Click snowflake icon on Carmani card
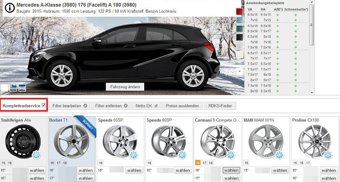Viewport: 340px width, 182px height. [231, 155]
